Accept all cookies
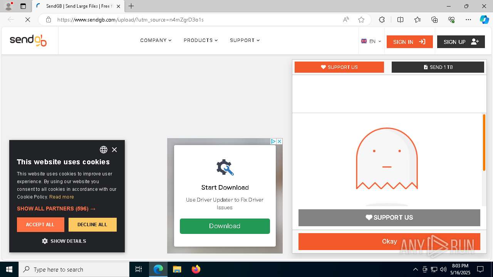Viewport: 493px width, 277px height. point(40,225)
